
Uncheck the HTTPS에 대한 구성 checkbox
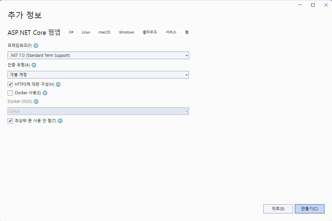coord(10,84)
